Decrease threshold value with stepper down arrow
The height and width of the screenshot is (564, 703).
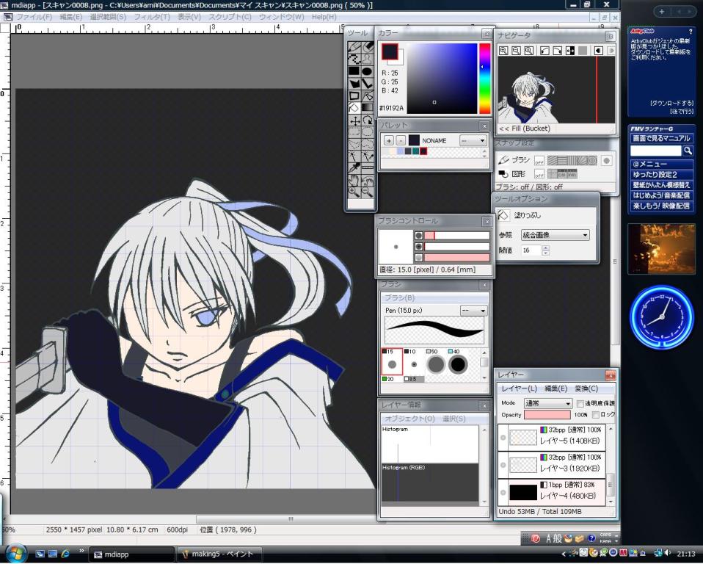(x=546, y=253)
